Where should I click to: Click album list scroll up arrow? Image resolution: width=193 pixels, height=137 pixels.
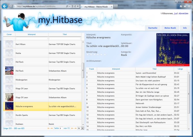(83, 42)
